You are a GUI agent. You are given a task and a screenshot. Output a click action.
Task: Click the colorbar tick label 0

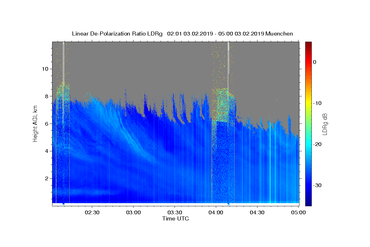pyautogui.click(x=314, y=62)
